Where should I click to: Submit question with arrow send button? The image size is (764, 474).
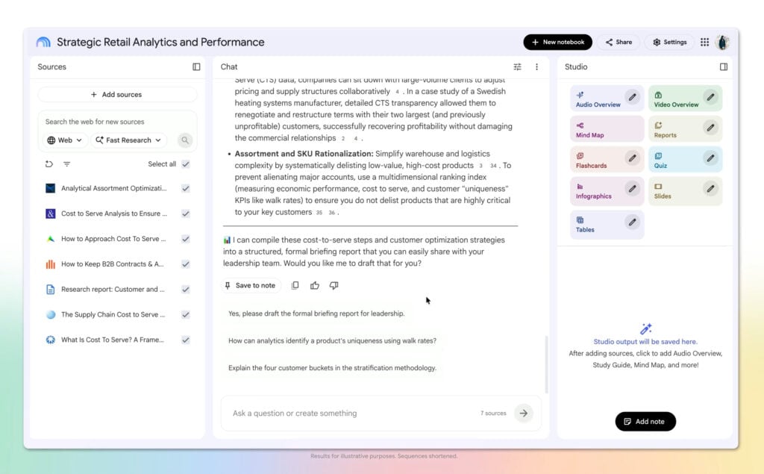(x=524, y=413)
